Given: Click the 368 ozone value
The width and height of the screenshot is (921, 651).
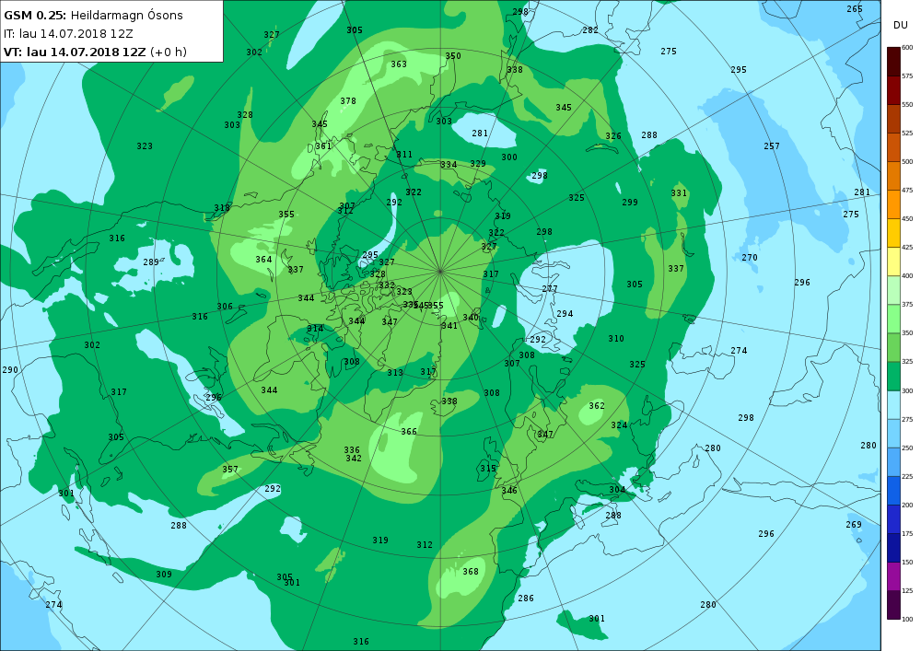Looking at the screenshot, I should pos(471,571).
